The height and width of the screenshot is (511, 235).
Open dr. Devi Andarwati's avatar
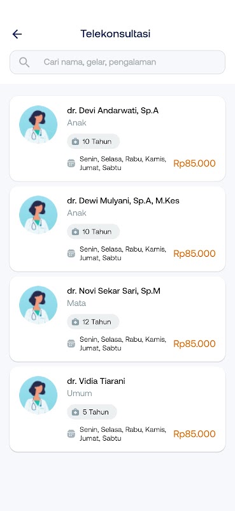(38, 125)
